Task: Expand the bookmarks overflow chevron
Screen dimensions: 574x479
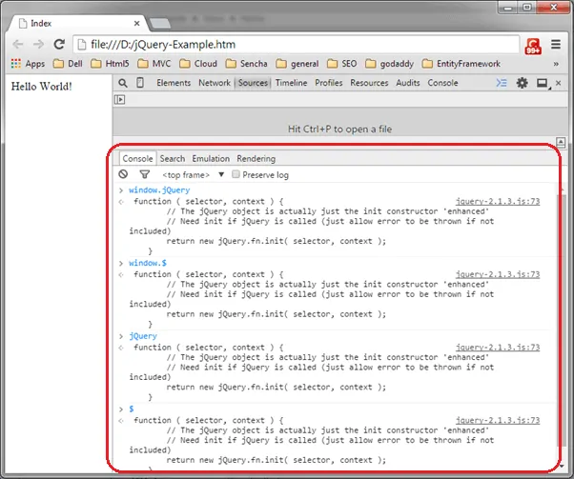Action: 556,64
